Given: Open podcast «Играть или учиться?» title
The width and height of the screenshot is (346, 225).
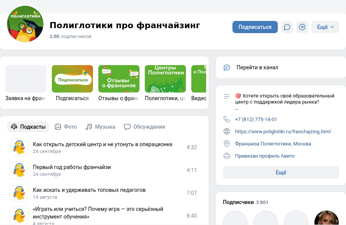Looking at the screenshot, I should [x=98, y=213].
